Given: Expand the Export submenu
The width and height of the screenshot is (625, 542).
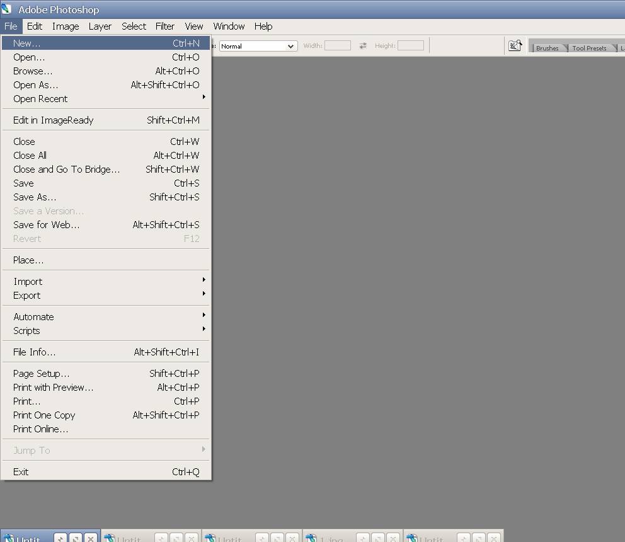Looking at the screenshot, I should pyautogui.click(x=106, y=296).
